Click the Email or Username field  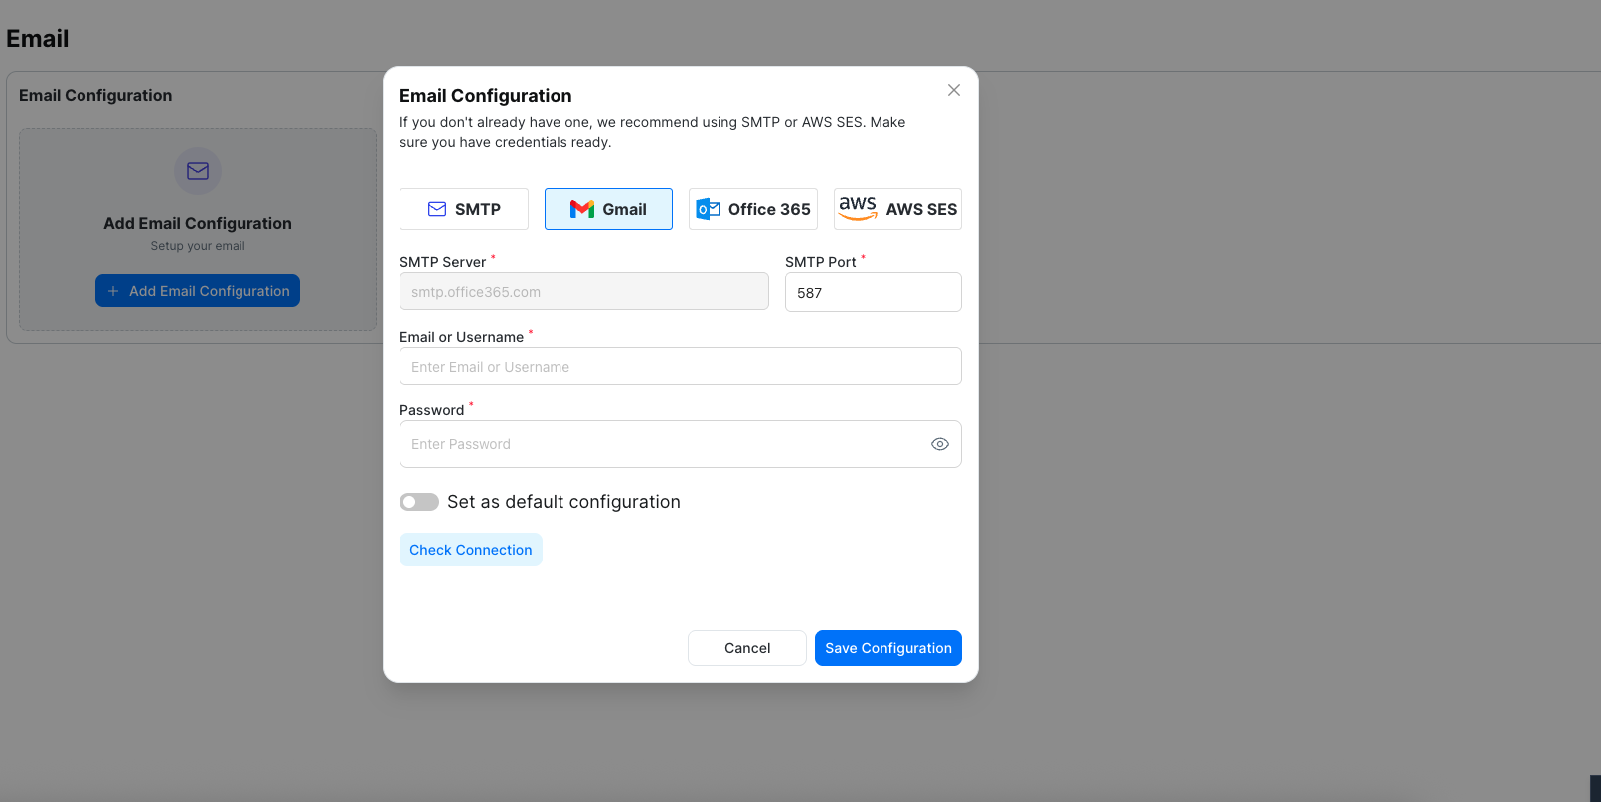(681, 366)
